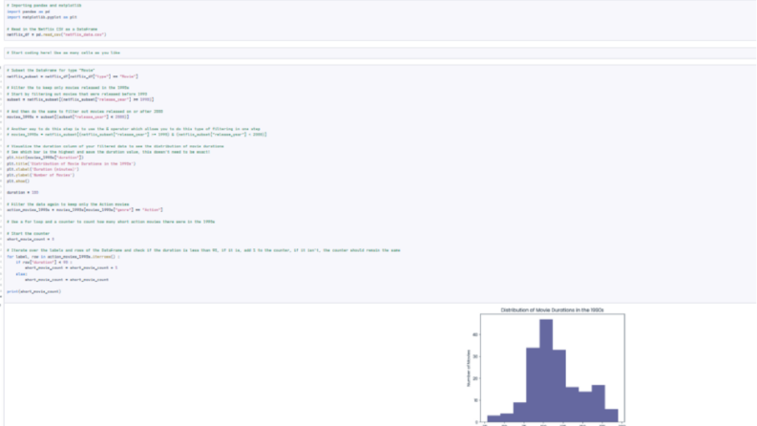The height and width of the screenshot is (426, 757).
Task: Click the comment about the & operator
Action: pyautogui.click(x=134, y=129)
